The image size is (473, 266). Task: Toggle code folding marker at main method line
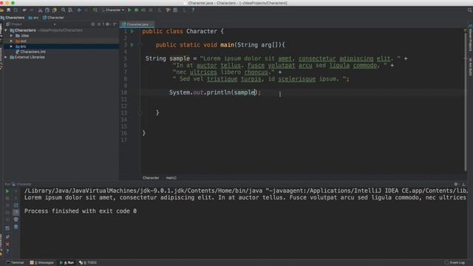click(140, 45)
